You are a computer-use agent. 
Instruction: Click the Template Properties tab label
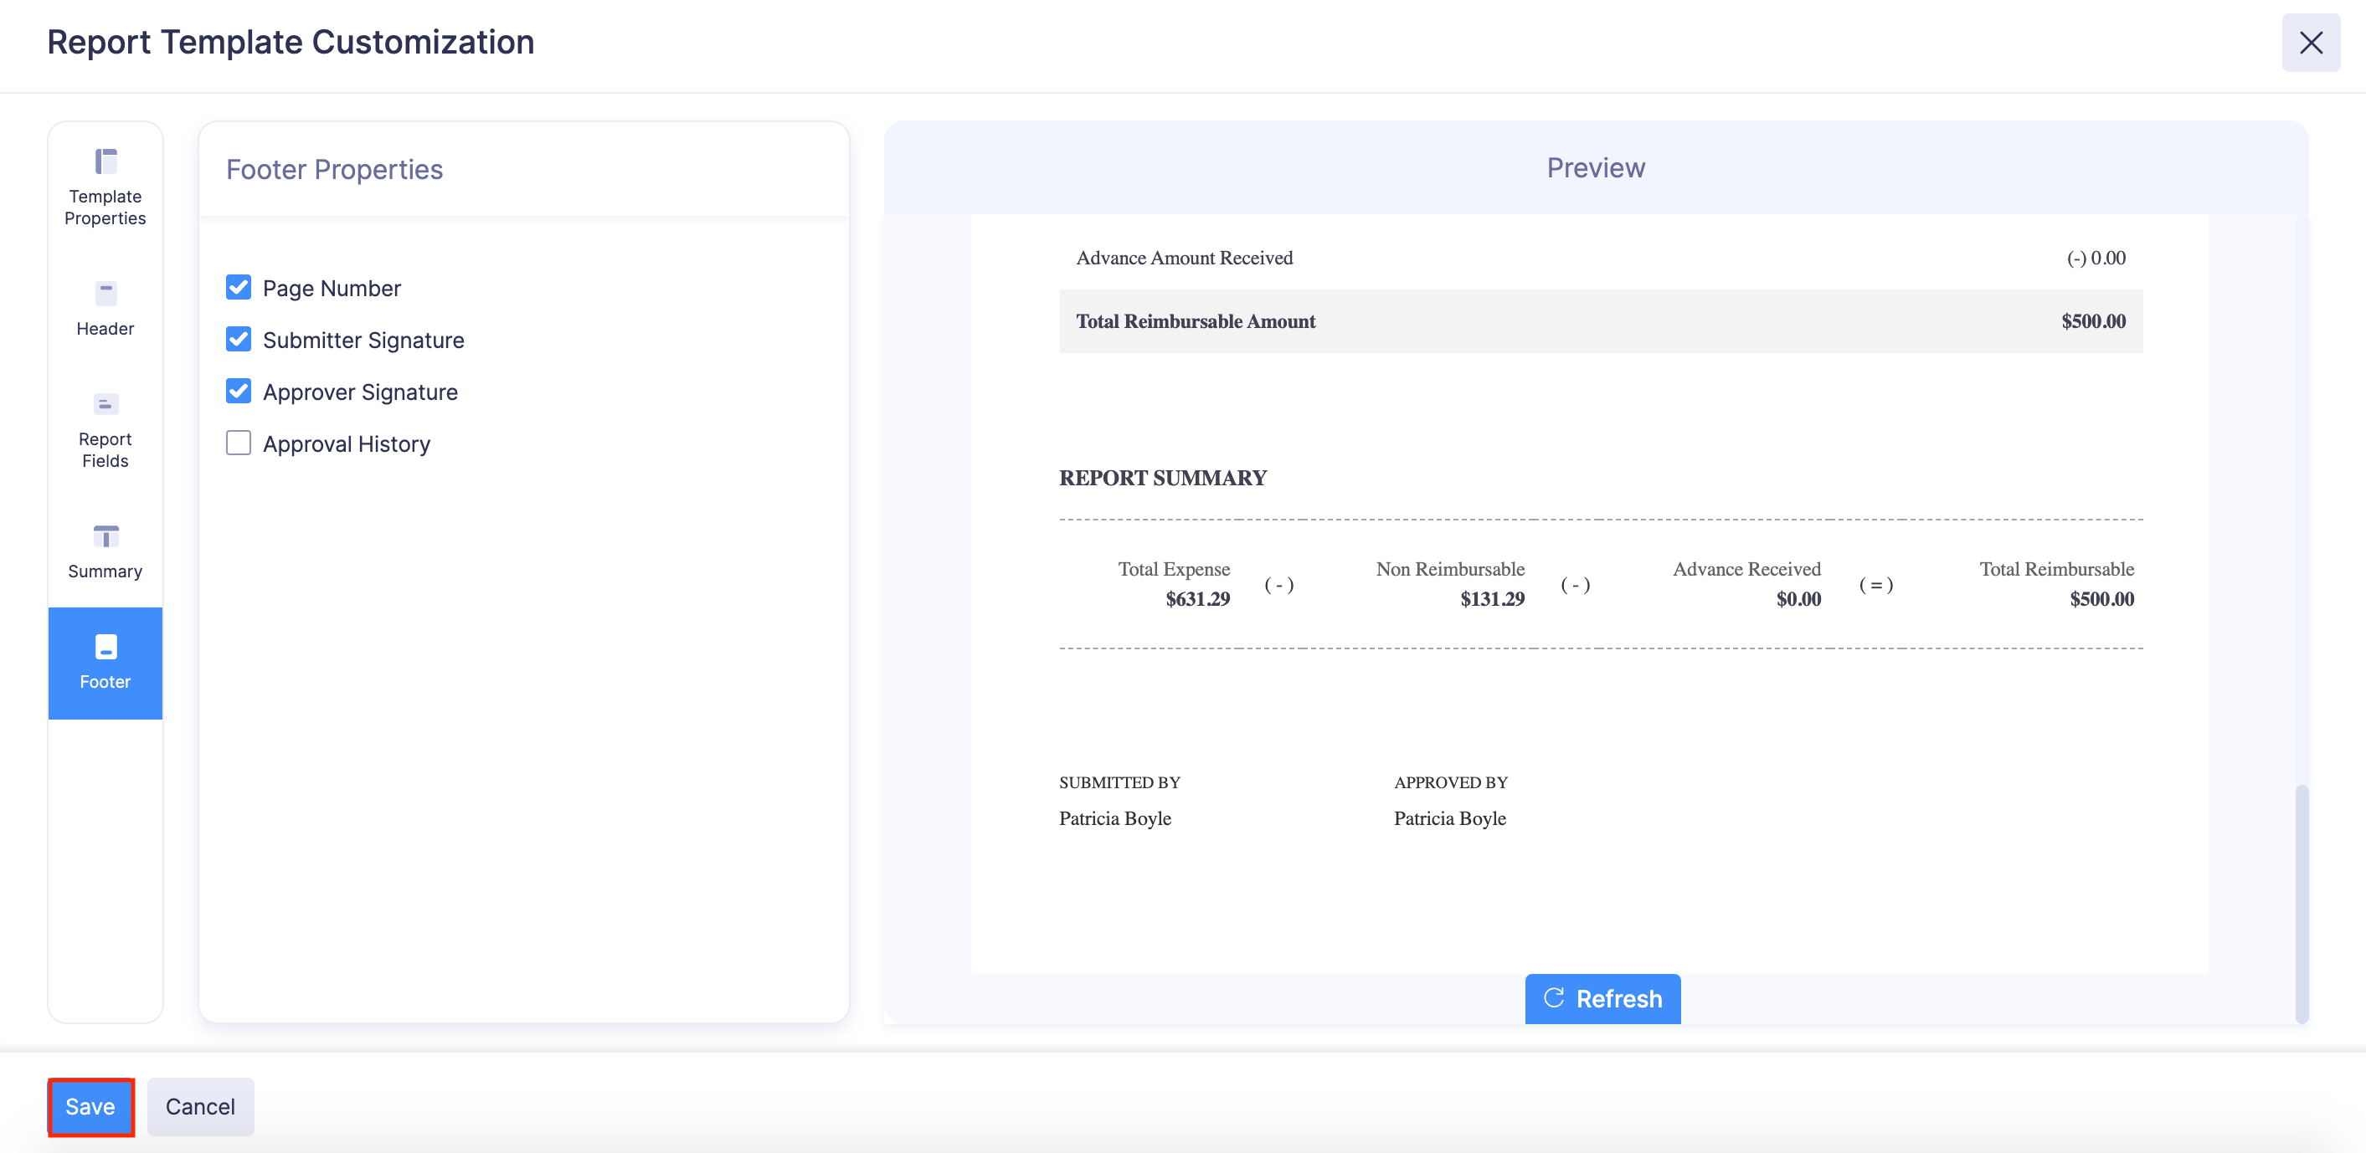pos(105,208)
